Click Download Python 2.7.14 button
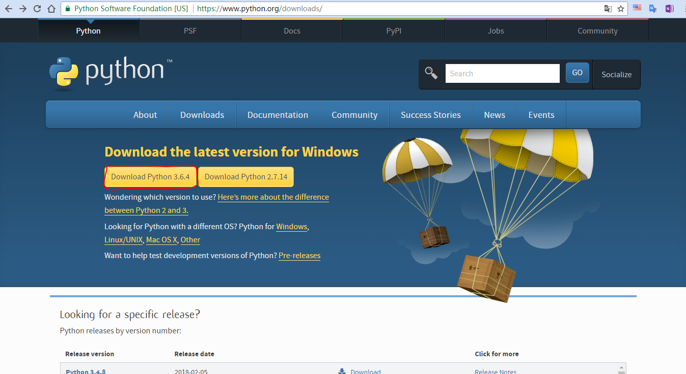The height and width of the screenshot is (374, 686). click(x=246, y=177)
